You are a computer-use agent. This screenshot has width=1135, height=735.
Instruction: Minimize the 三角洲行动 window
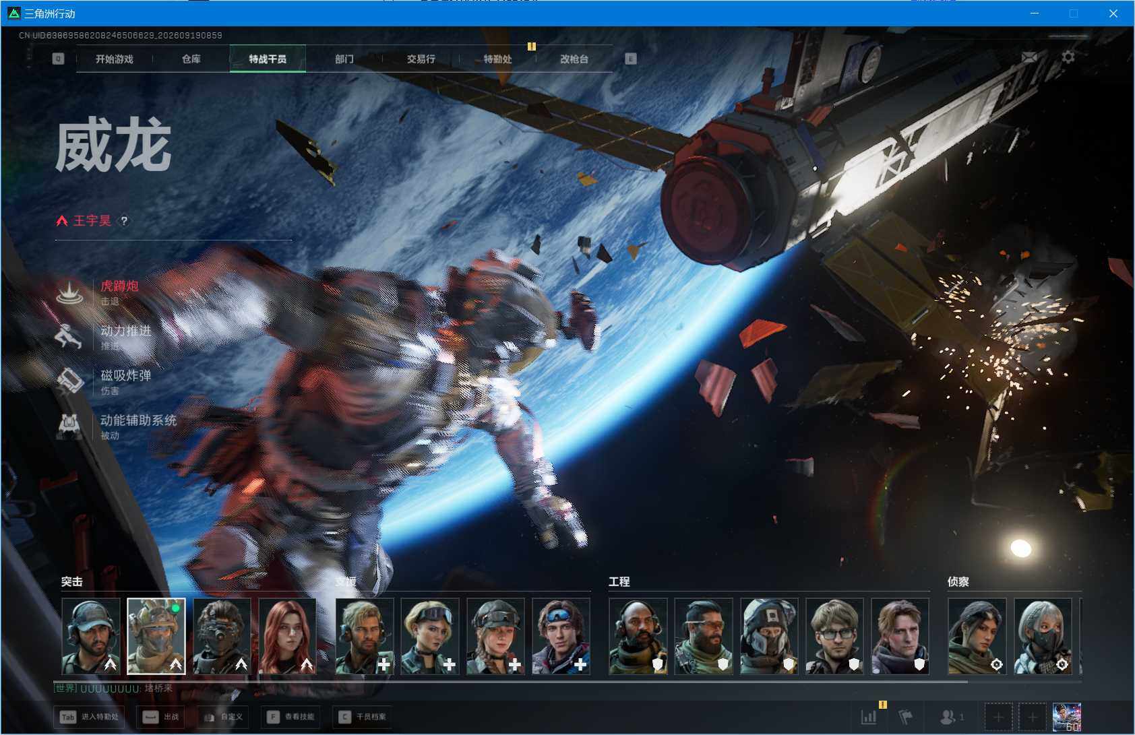tap(1035, 13)
